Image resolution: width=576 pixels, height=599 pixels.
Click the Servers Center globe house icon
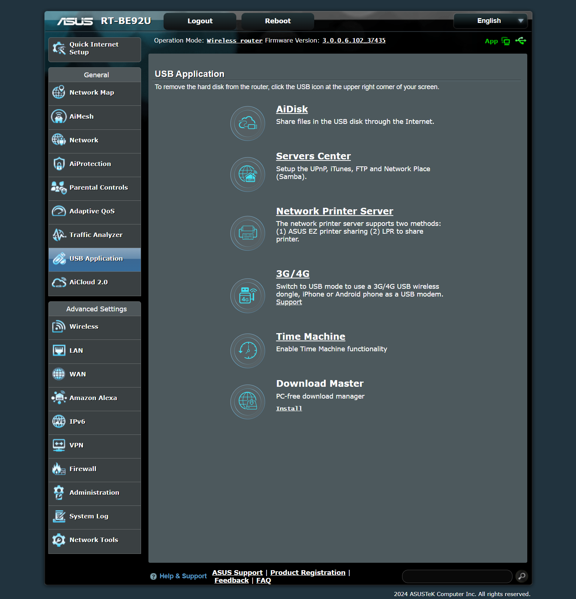pyautogui.click(x=248, y=175)
